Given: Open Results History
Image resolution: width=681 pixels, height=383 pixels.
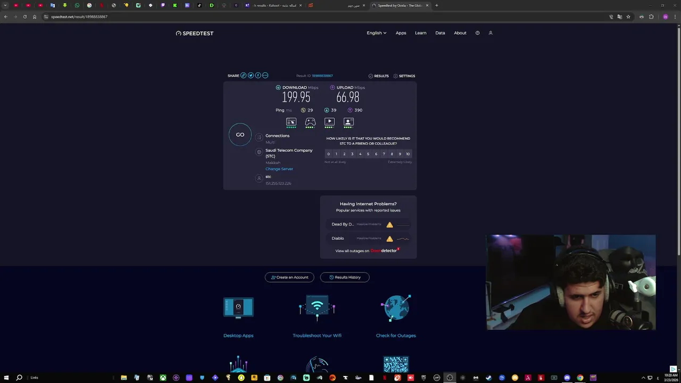Looking at the screenshot, I should click(345, 277).
